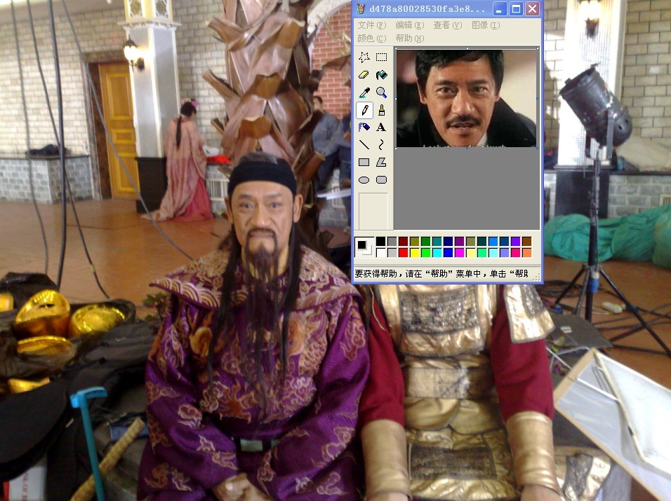
Task: Minimize the Paint window
Action: [500, 9]
